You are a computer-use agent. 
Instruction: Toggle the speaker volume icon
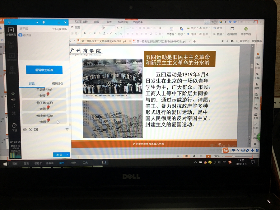[13, 100]
